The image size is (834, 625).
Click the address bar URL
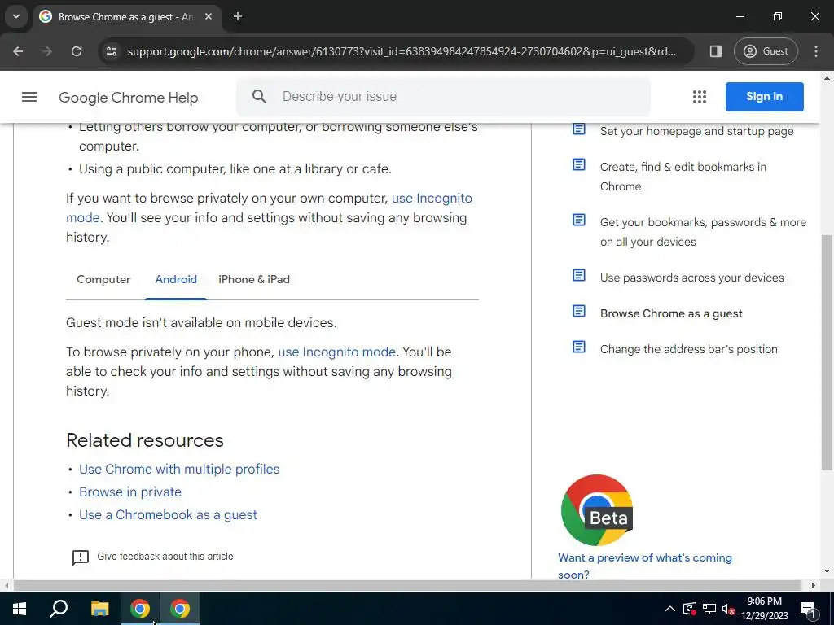402,51
